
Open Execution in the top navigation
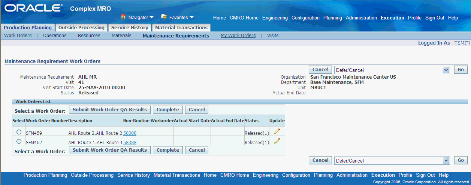tap(392, 18)
